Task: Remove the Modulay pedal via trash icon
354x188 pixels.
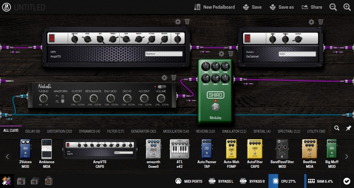Action: [230, 54]
